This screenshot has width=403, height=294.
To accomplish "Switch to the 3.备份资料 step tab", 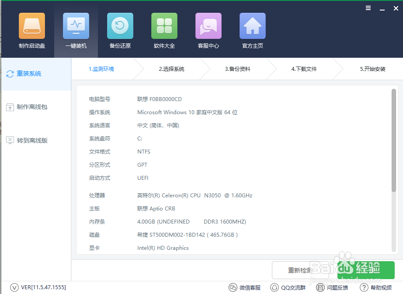I will tap(237, 69).
